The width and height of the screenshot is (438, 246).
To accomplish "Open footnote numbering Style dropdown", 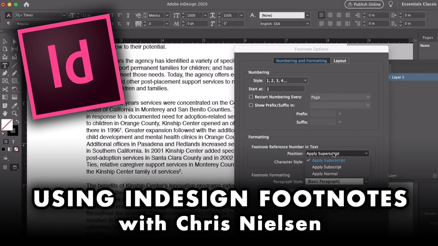I will tap(286, 81).
